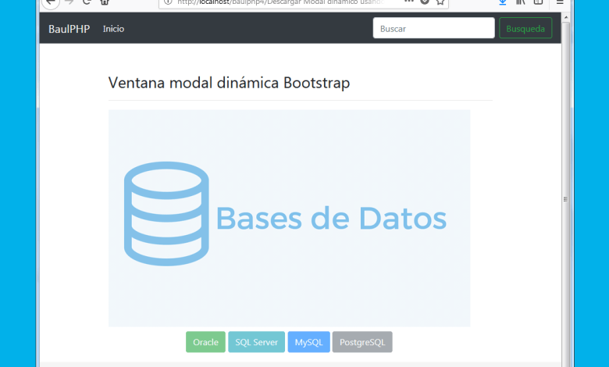Save the page to Pocket icon
The width and height of the screenshot is (609, 367).
[x=425, y=2]
